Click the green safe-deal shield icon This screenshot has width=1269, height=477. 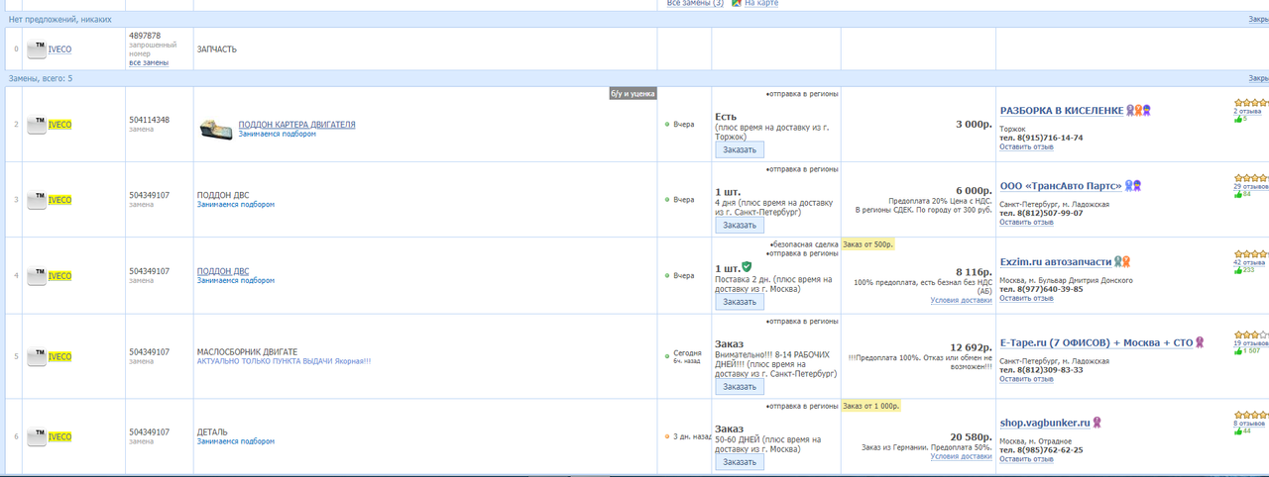[747, 266]
